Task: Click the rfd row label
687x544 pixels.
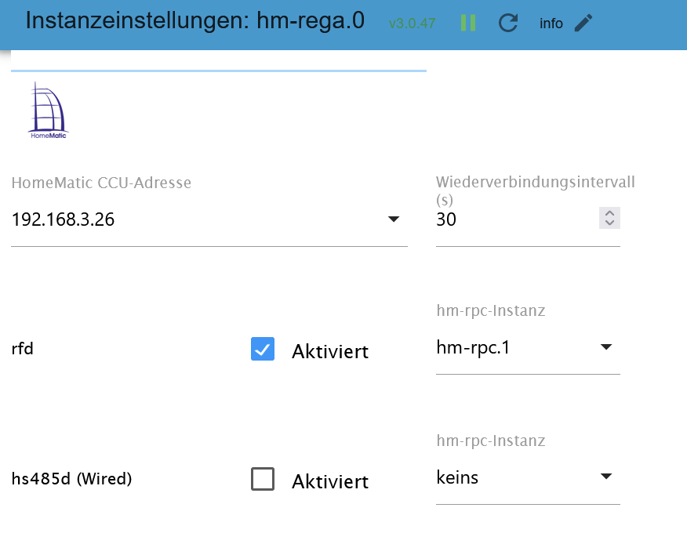Action: (x=22, y=349)
